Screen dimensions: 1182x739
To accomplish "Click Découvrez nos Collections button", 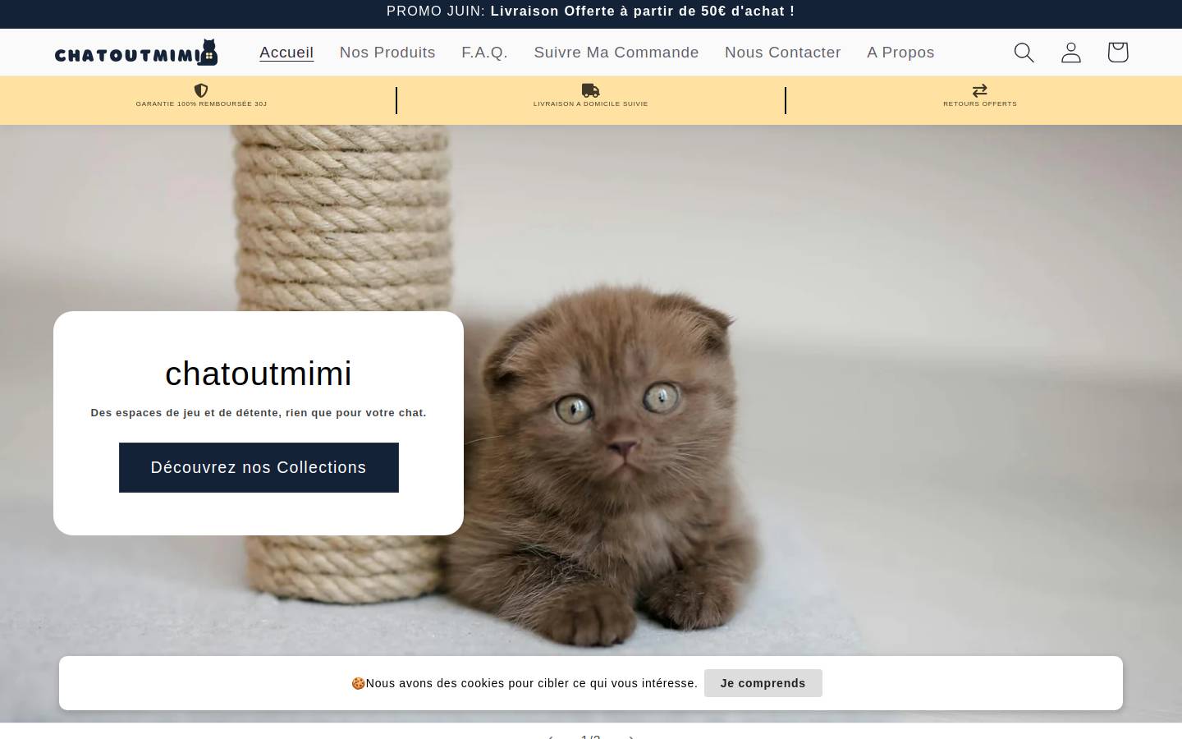I will pyautogui.click(x=259, y=467).
